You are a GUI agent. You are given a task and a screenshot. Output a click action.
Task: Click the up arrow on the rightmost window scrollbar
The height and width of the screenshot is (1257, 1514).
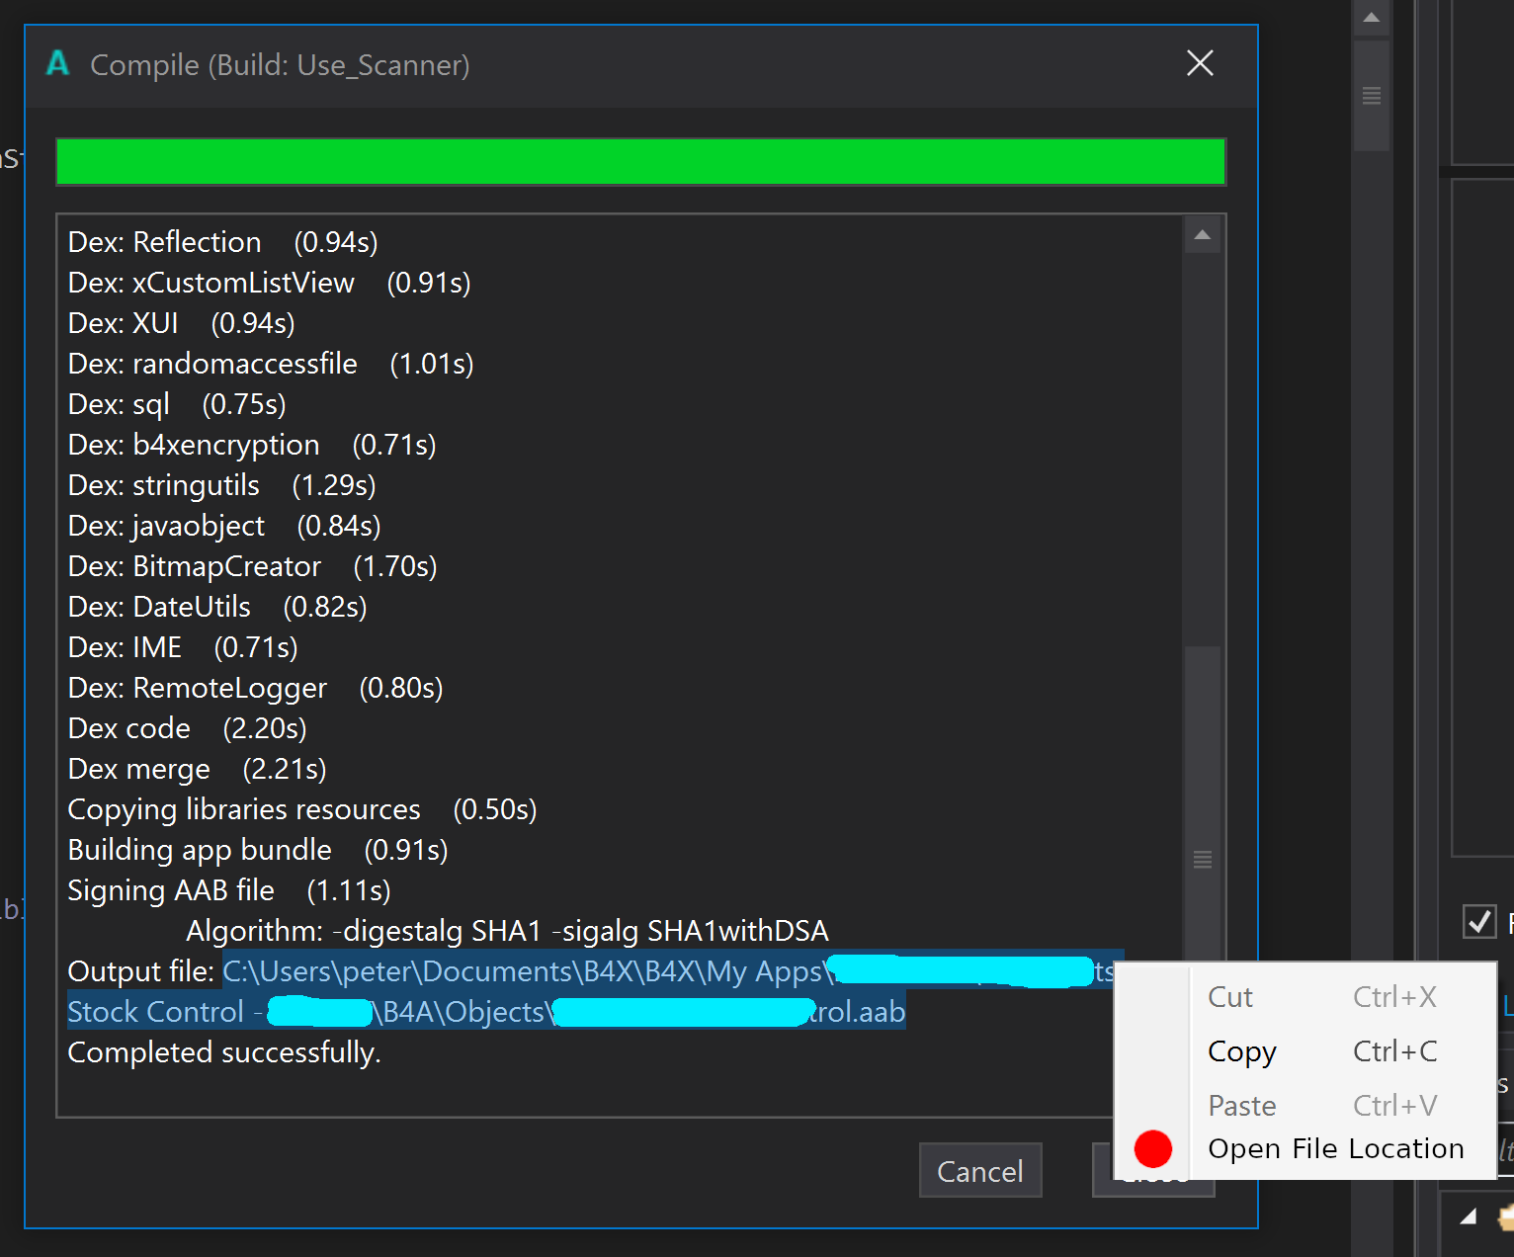click(1371, 17)
